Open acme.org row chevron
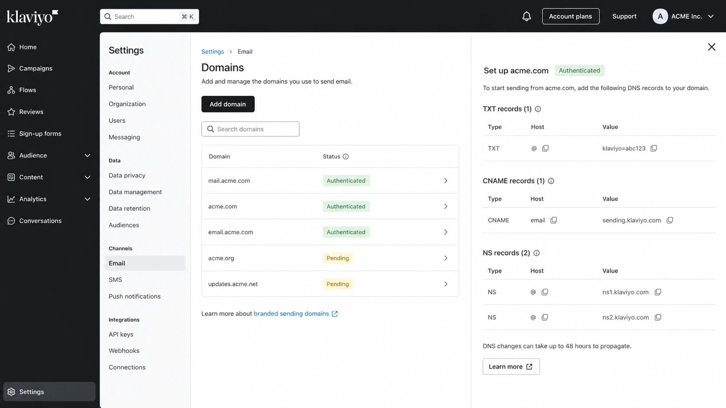Screen dimensions: 726x408 tap(445, 258)
